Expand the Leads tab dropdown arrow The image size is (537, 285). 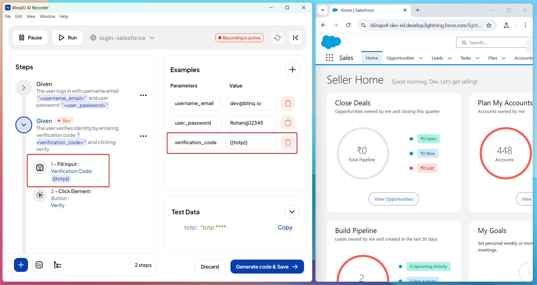click(450, 58)
